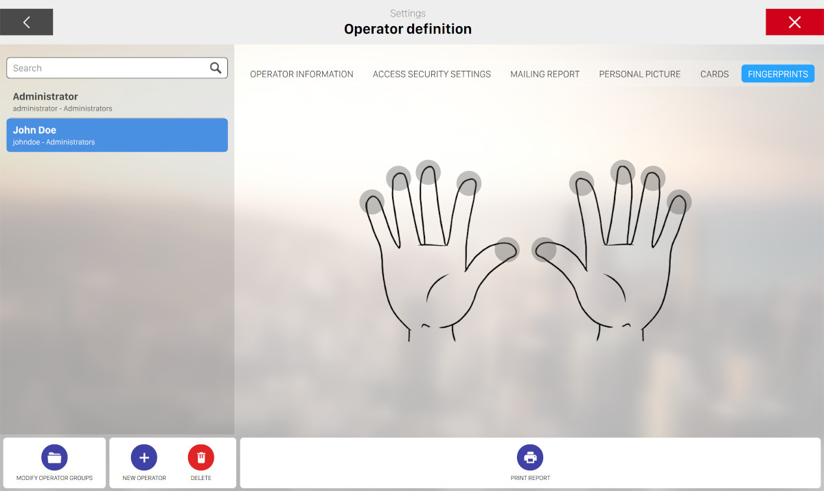Select the right hand index fingertip

(582, 183)
